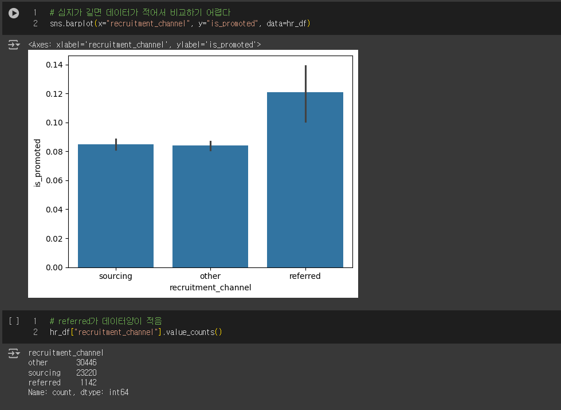Click the Korean comment atop the barplot cell
561x410 pixels.
click(140, 13)
